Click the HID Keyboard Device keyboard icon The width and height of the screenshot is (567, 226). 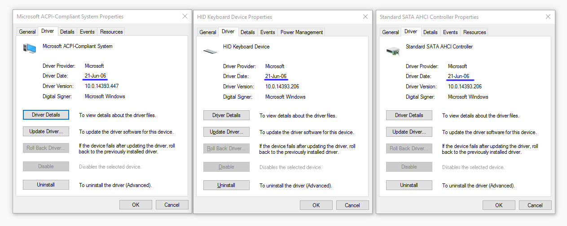pyautogui.click(x=210, y=51)
